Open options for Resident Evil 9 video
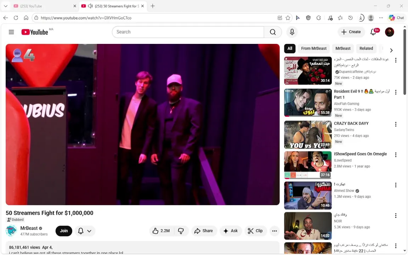 (x=396, y=92)
